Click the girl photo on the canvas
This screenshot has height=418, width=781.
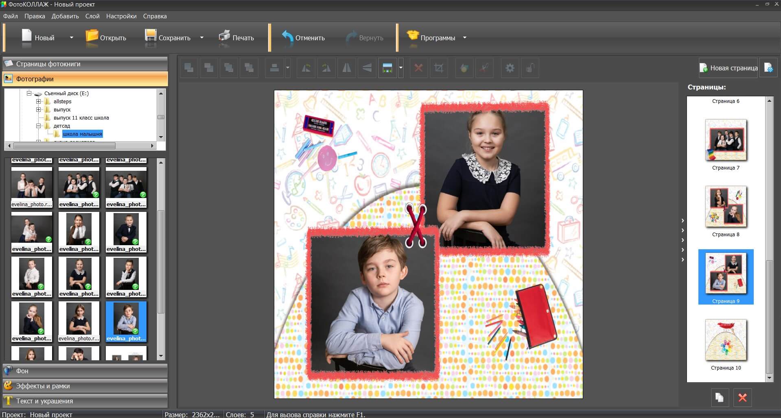click(x=484, y=179)
